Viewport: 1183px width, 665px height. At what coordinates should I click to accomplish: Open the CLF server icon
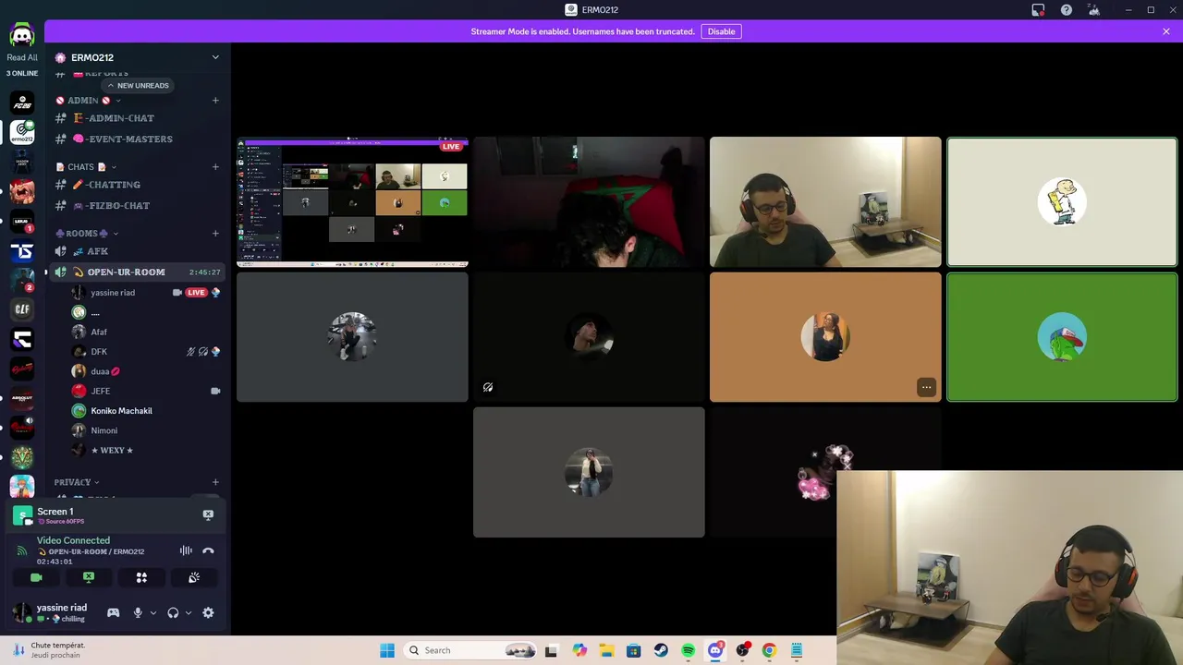[x=22, y=309]
